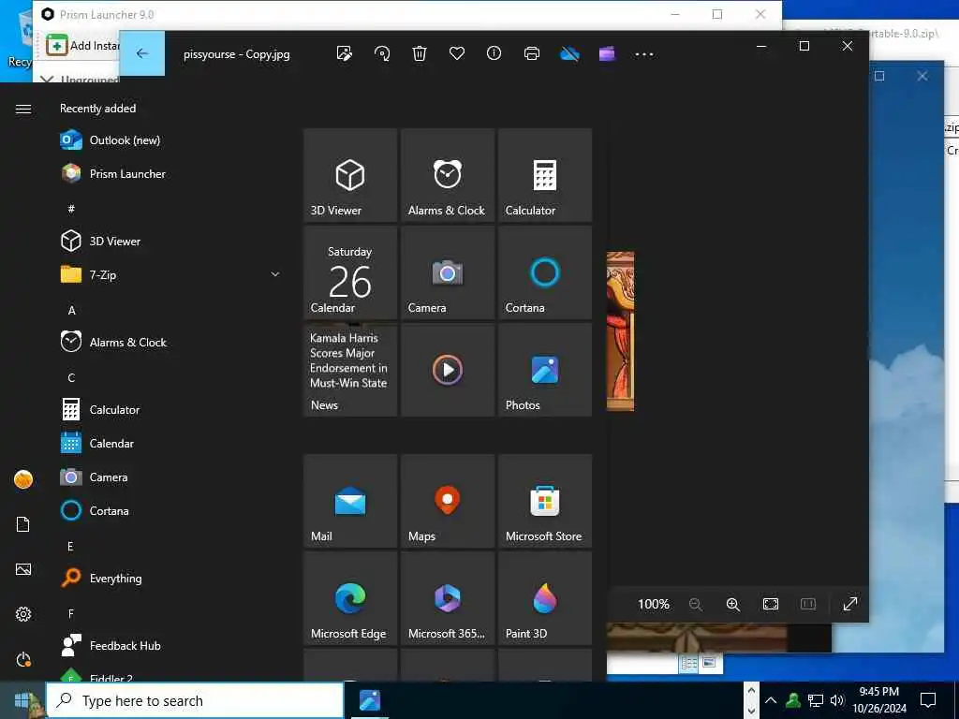Open the See more three-dots menu in Photos
The height and width of the screenshot is (719, 959).
tap(644, 53)
